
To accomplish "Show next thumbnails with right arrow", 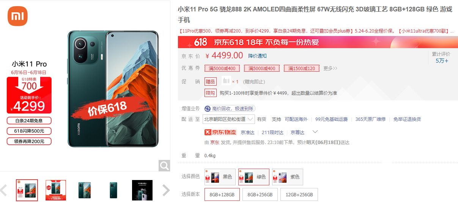I will point(166,190).
